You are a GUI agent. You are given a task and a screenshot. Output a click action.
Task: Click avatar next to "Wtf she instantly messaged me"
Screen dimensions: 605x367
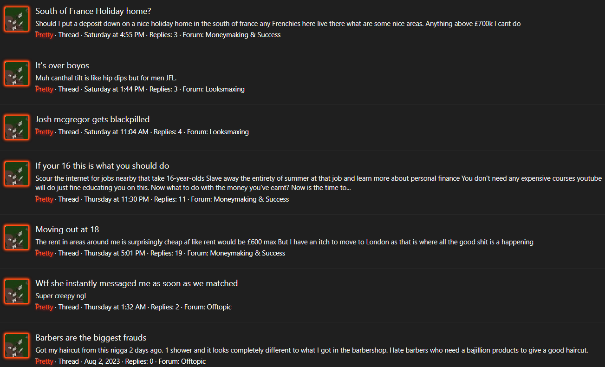tap(17, 291)
